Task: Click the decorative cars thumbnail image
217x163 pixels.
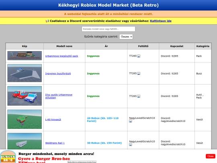Action: tap(25, 96)
